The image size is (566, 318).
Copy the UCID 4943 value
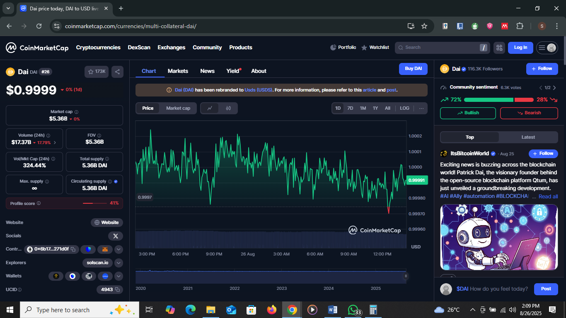click(117, 289)
